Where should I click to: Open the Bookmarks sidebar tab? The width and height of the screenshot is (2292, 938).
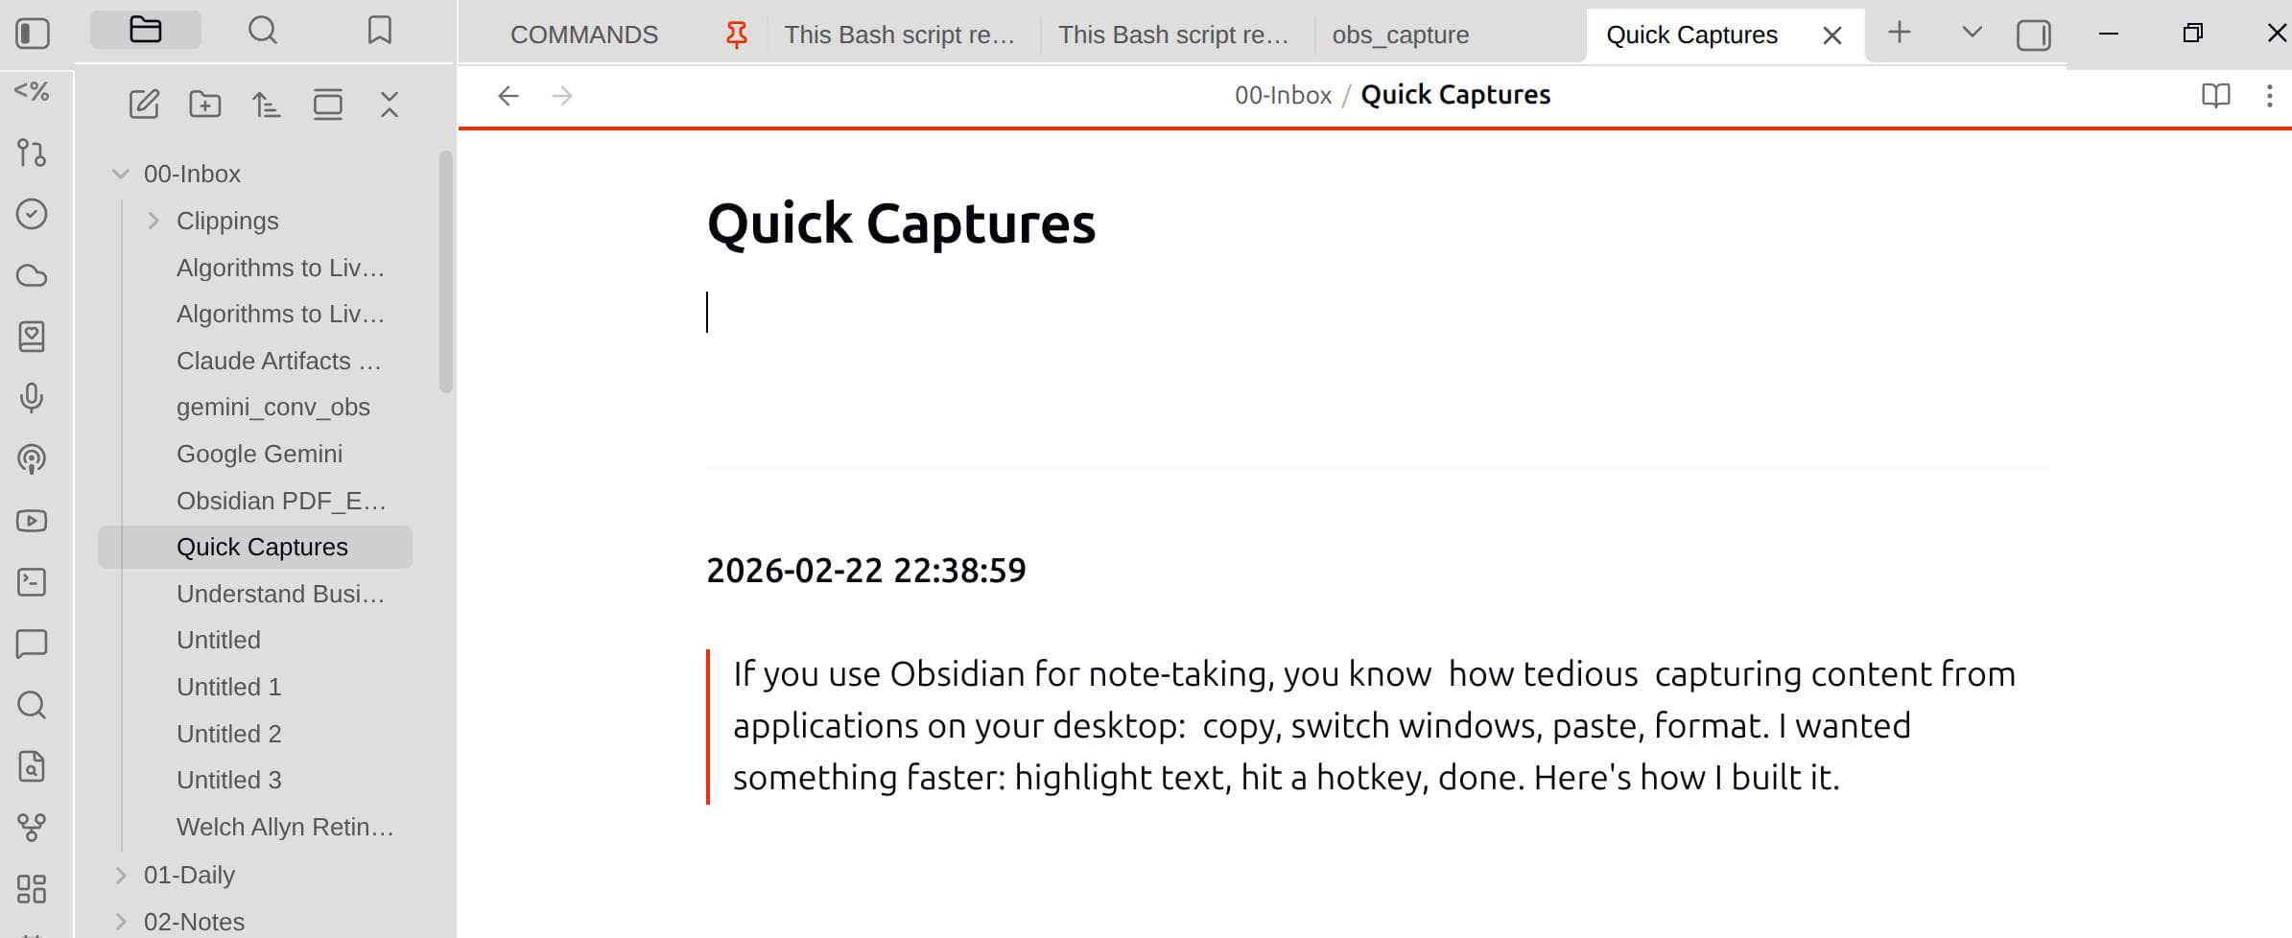381,30
